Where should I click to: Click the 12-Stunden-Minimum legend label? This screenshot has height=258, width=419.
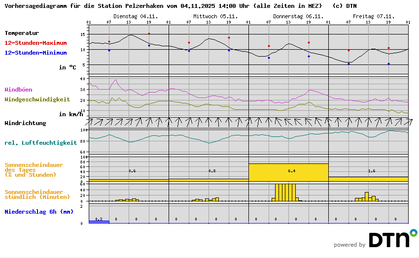pyautogui.click(x=36, y=52)
